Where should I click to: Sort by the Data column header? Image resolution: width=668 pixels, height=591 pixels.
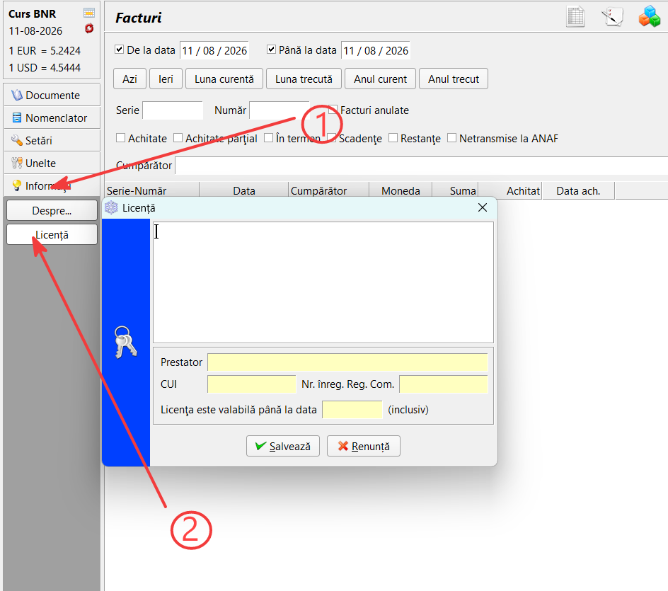point(243,191)
